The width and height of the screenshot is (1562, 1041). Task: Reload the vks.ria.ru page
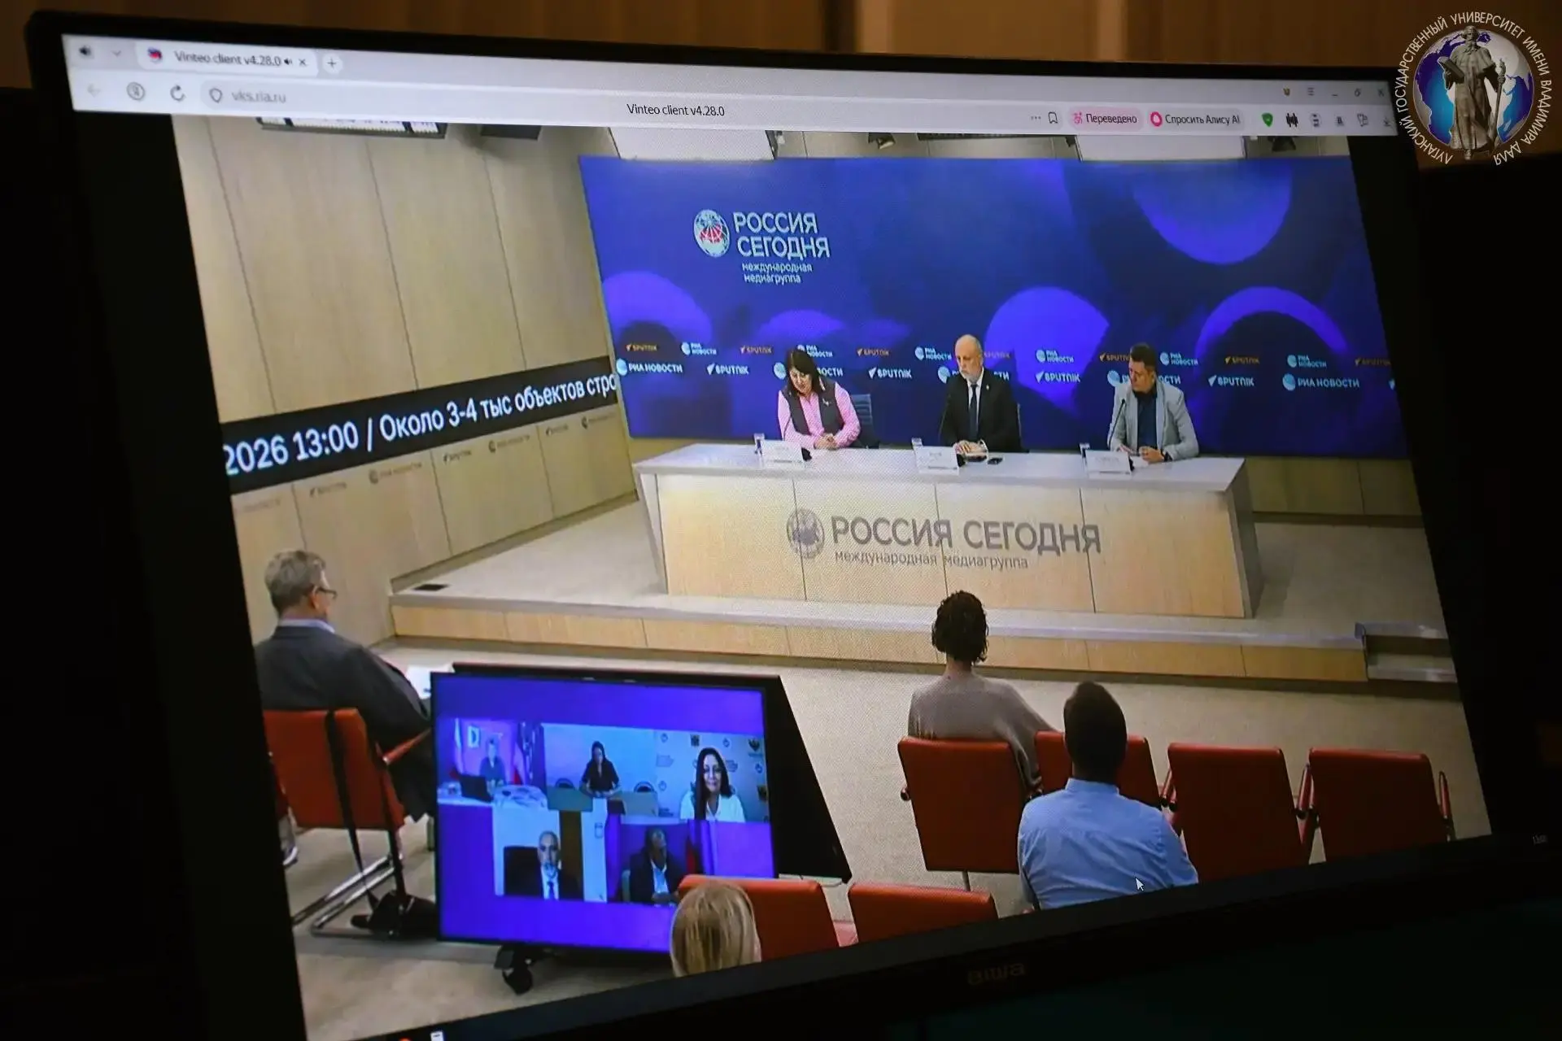[x=177, y=94]
